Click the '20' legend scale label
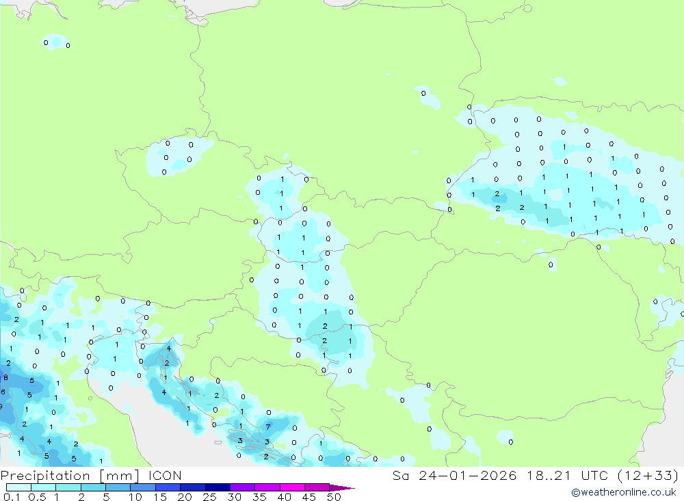The image size is (684, 501). click(185, 497)
